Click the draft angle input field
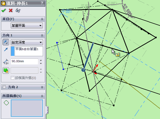The width and height of the screenshot is (160, 119). click(x=25, y=70)
